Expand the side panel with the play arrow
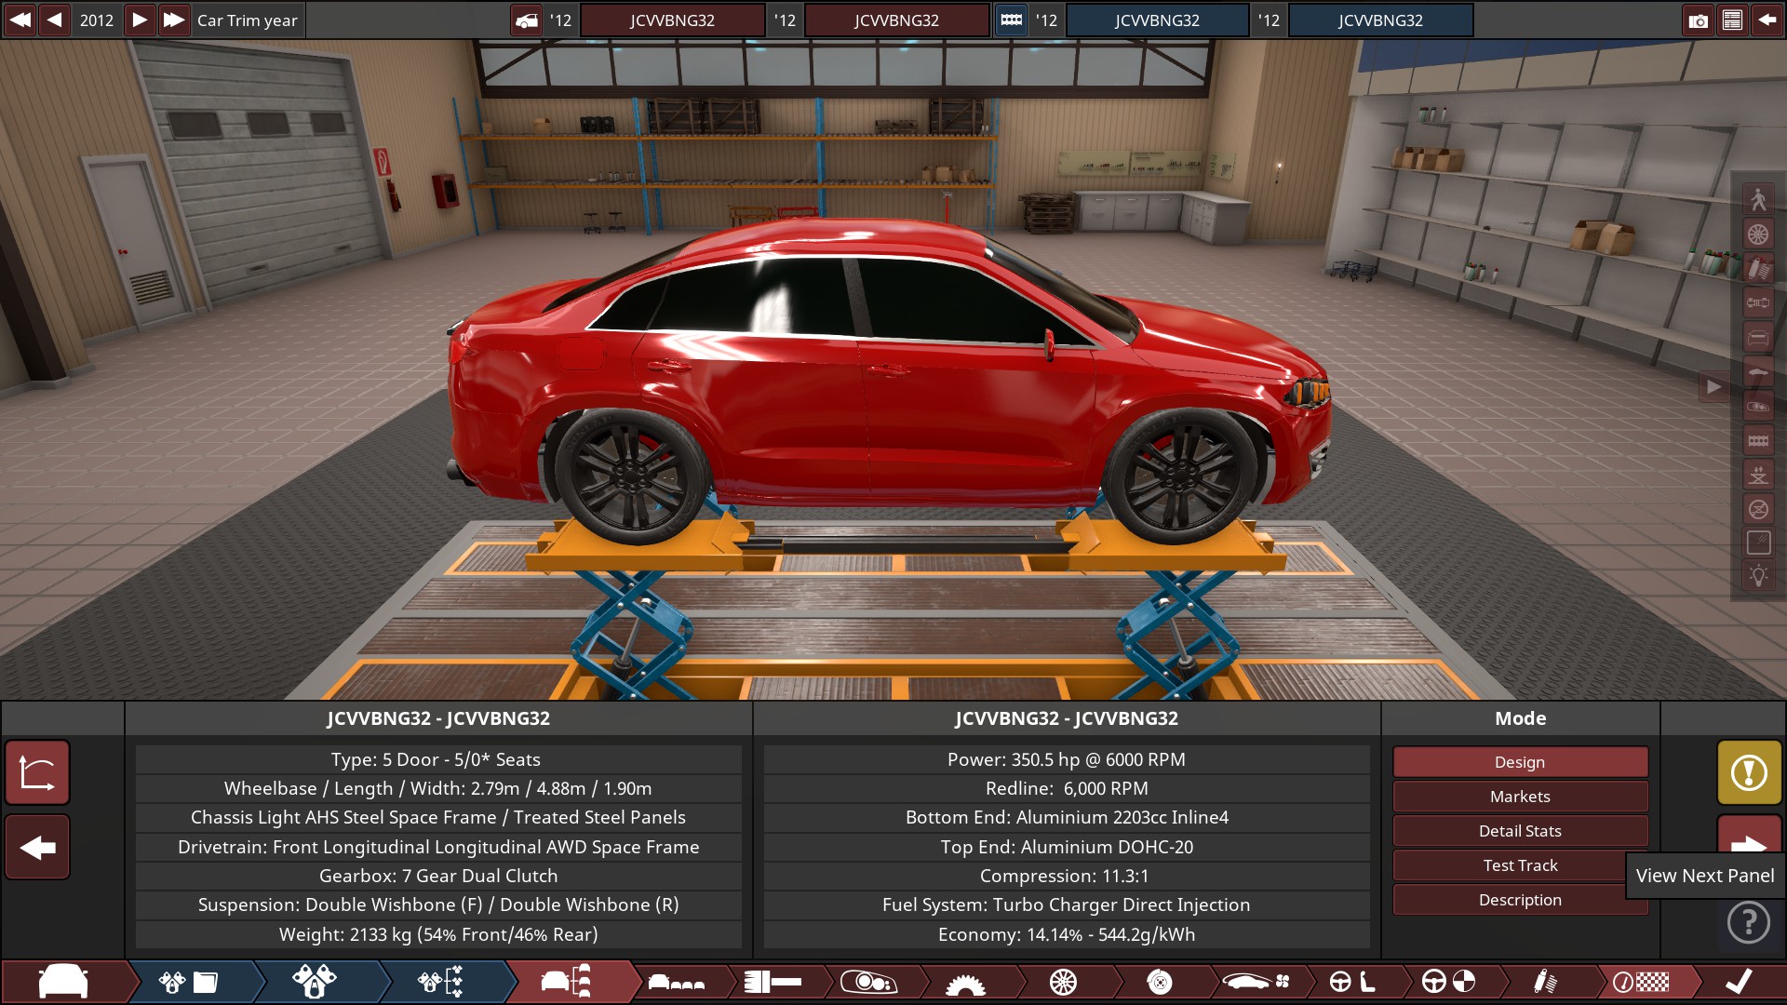The height and width of the screenshot is (1005, 1787). pyautogui.click(x=1713, y=387)
